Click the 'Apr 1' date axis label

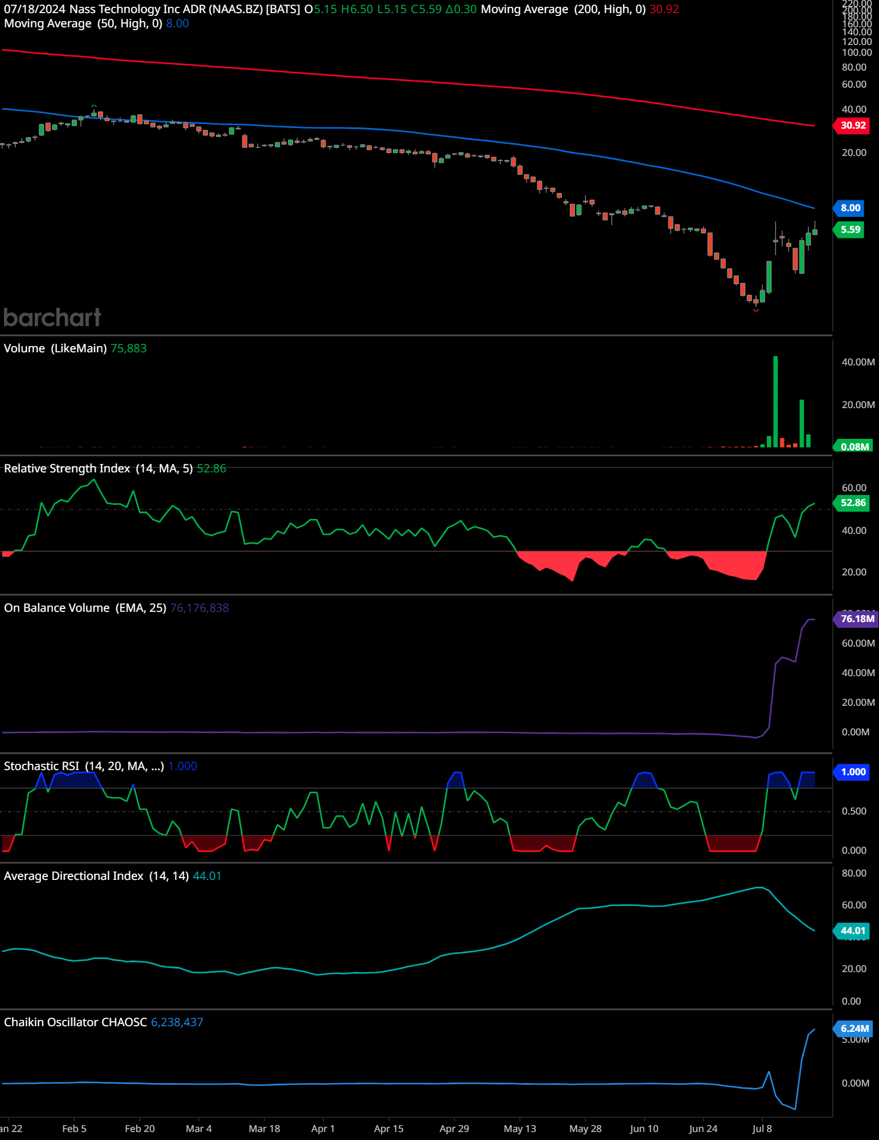(x=323, y=1129)
